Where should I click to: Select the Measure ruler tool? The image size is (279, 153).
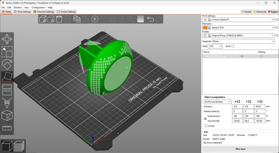point(7,128)
